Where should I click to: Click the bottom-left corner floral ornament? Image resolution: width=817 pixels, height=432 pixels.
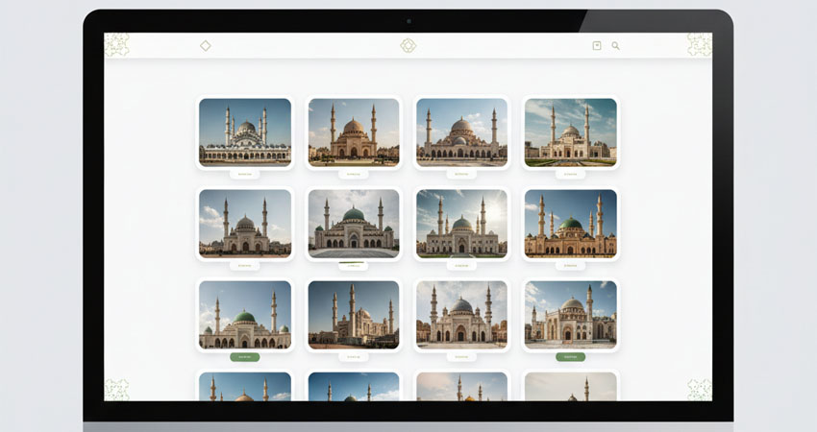(x=116, y=390)
